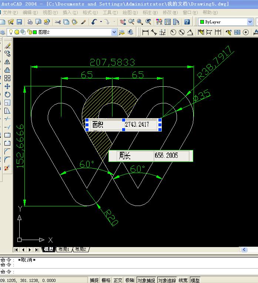Click the Print icon
Image resolution: width=258 pixels, height=283 pixels.
click(30, 22)
